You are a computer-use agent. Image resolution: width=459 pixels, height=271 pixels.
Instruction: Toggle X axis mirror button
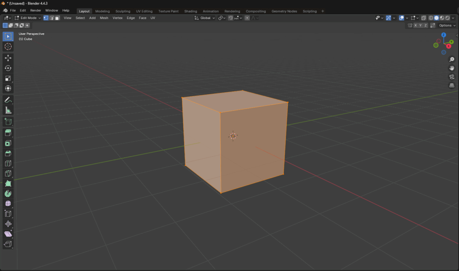tap(416, 25)
